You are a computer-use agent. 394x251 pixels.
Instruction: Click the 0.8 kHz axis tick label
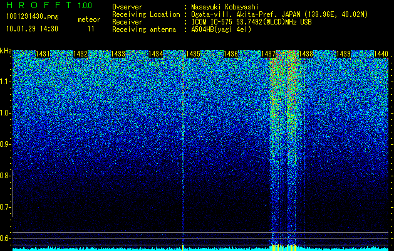coord(5,176)
